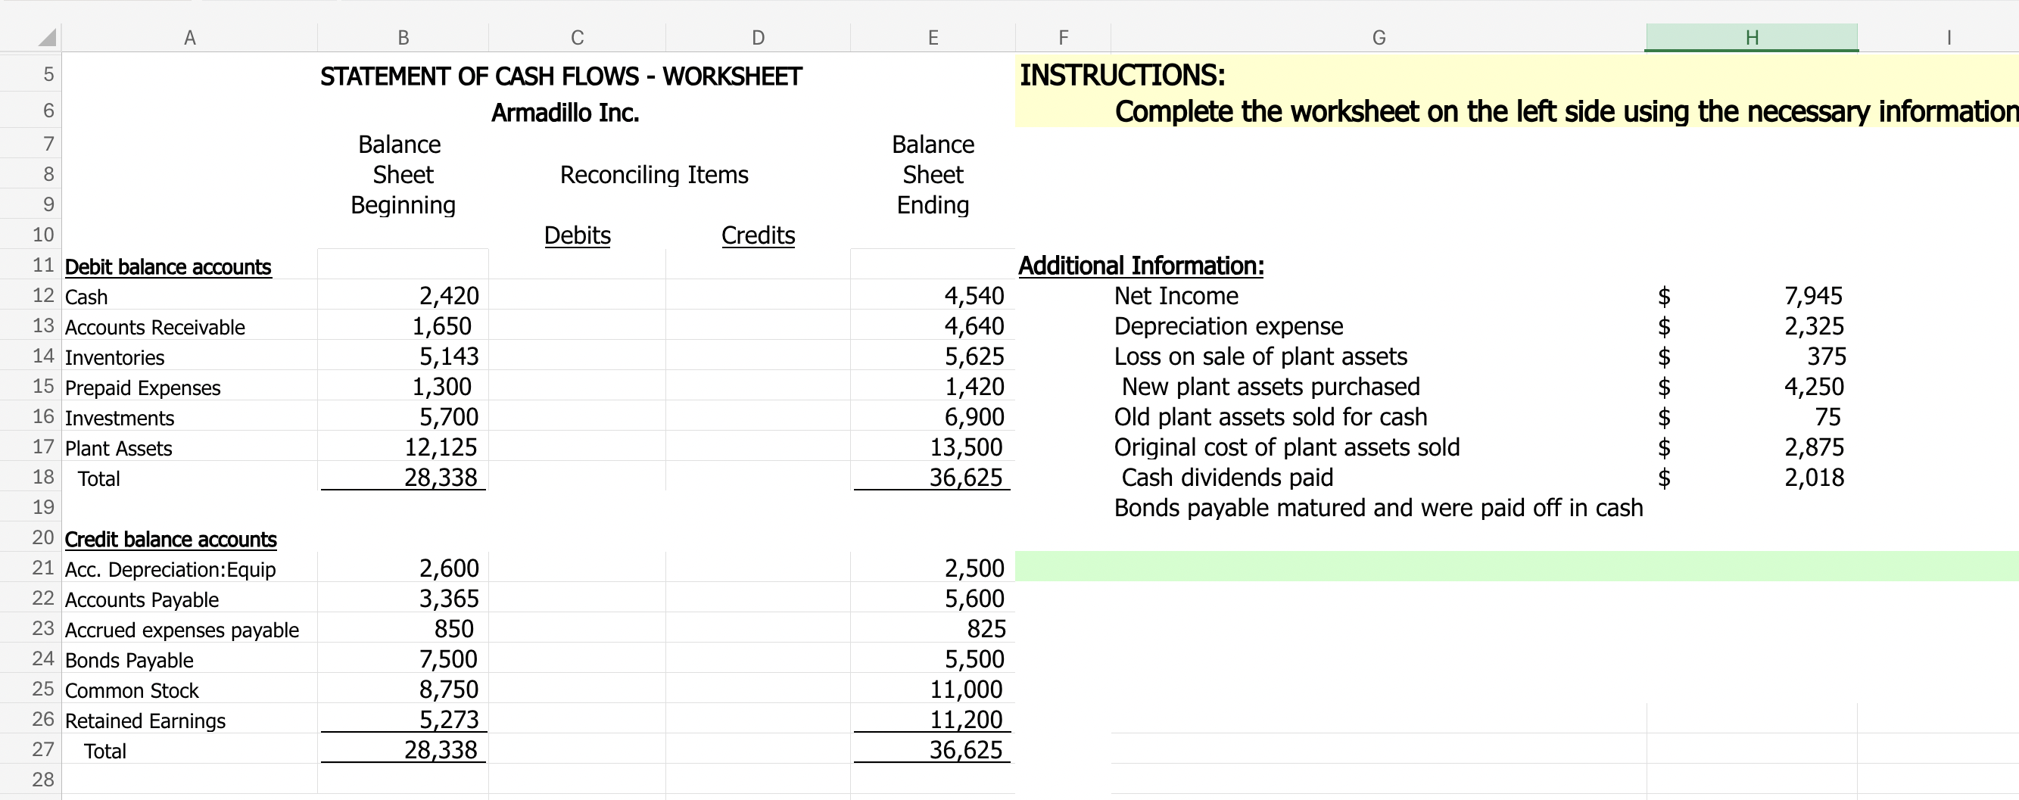This screenshot has width=2019, height=800.
Task: Click the Armadillo Inc. title cell
Action: (564, 112)
